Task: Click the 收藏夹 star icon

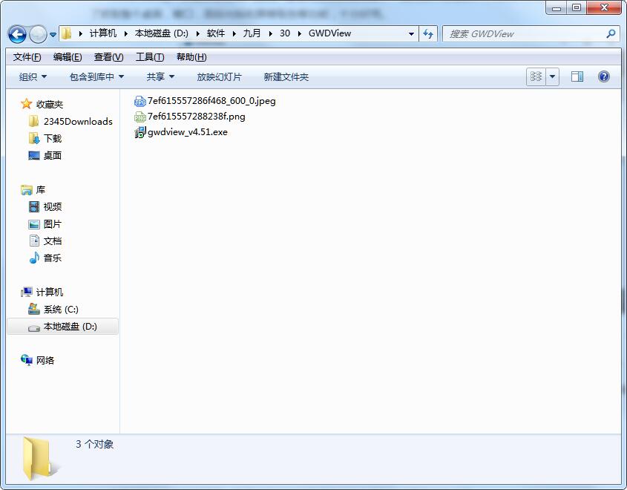Action: point(27,104)
